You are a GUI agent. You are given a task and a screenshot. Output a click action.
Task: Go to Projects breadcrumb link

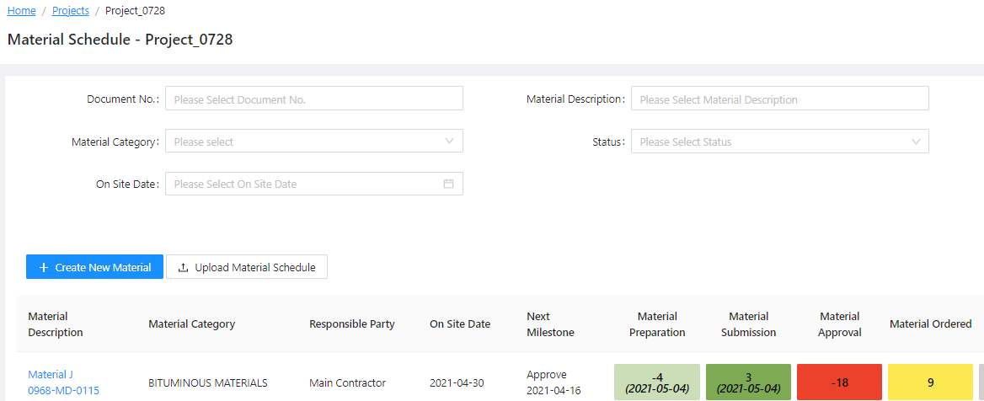pyautogui.click(x=70, y=11)
